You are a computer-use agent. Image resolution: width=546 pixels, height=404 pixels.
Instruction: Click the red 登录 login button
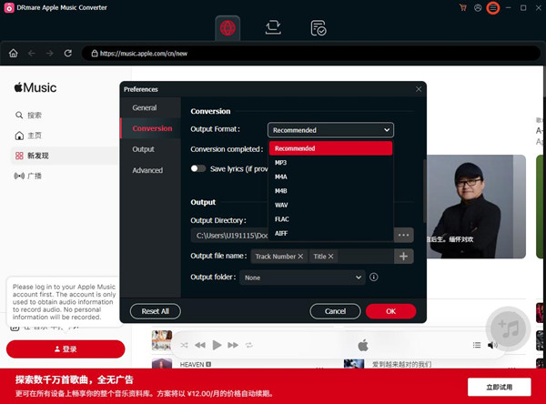pyautogui.click(x=66, y=349)
